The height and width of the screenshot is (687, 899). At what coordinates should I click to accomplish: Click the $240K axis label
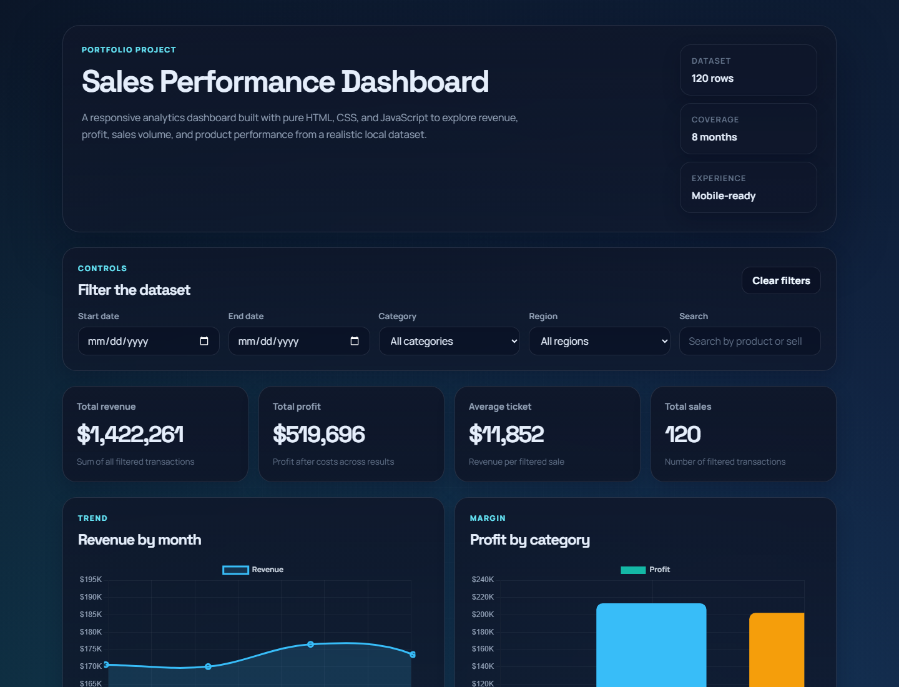tap(483, 580)
